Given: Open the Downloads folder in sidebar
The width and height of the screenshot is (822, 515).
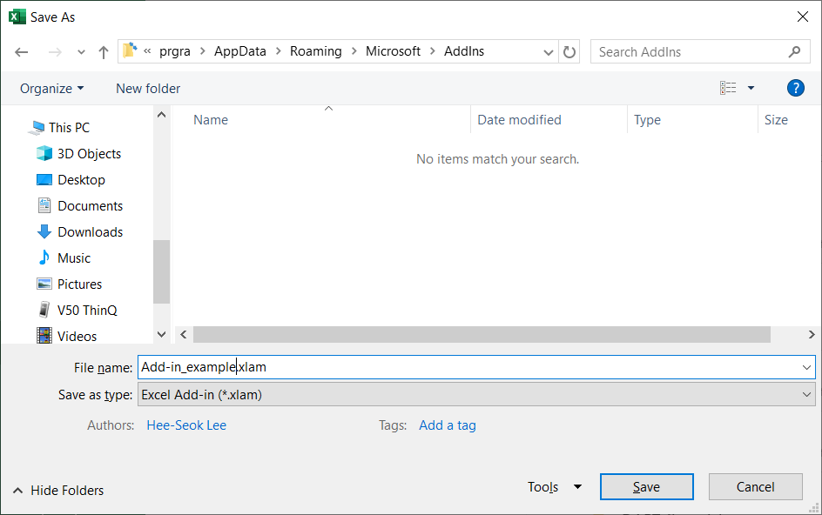Looking at the screenshot, I should point(80,232).
